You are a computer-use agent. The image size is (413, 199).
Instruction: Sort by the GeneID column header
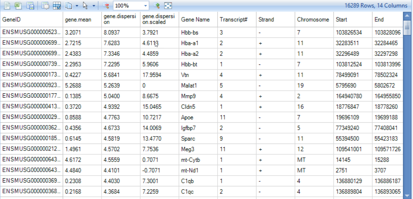31,20
